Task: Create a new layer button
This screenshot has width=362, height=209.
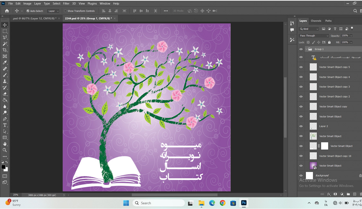Action: pyautogui.click(x=355, y=194)
